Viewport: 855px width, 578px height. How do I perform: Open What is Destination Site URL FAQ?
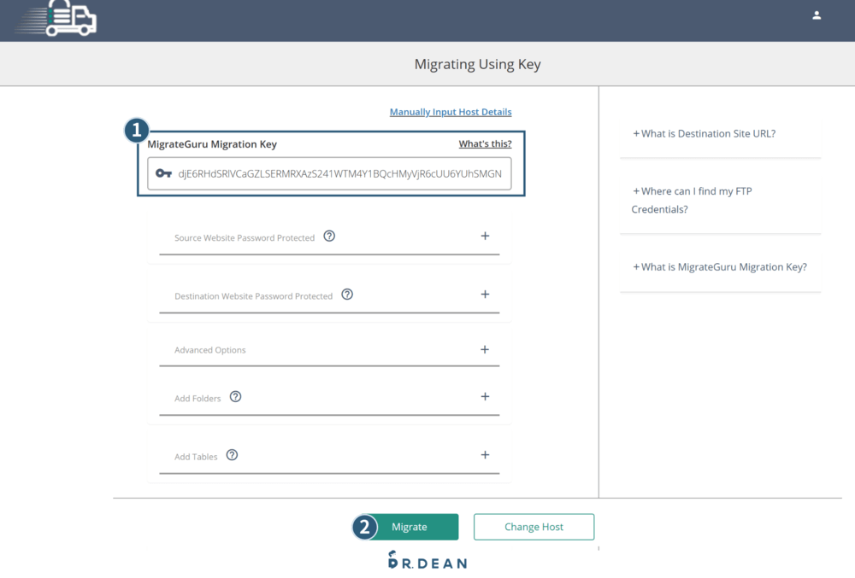click(704, 134)
